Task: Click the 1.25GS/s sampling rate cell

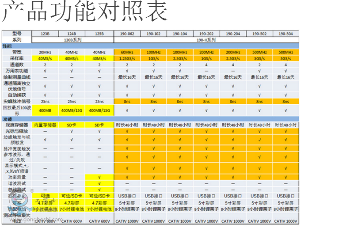Action: [127, 58]
